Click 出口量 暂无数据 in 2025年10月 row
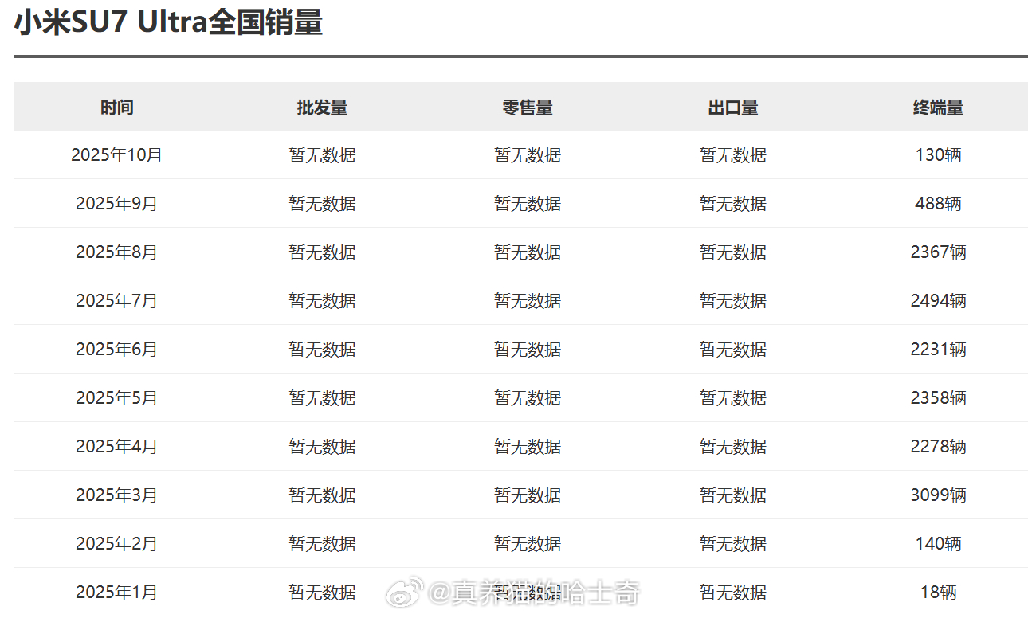Screen dimensions: 1028x618 tap(733, 155)
